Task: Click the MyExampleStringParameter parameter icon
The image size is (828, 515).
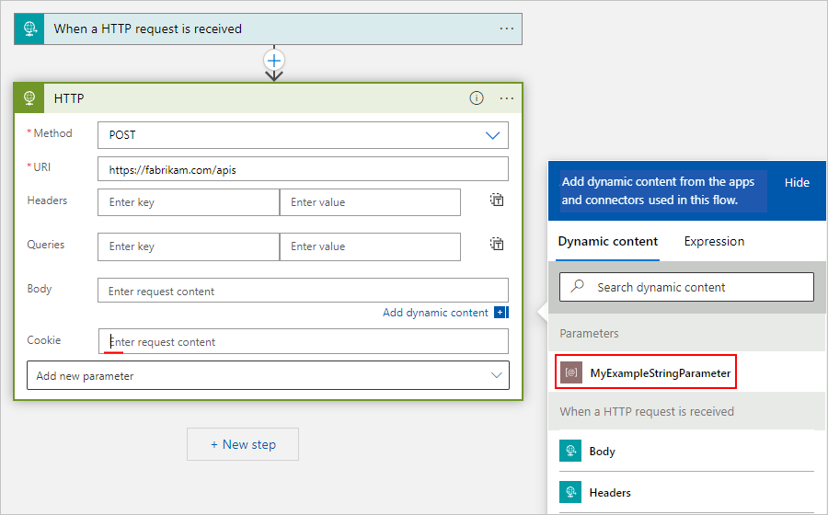Action: 571,373
